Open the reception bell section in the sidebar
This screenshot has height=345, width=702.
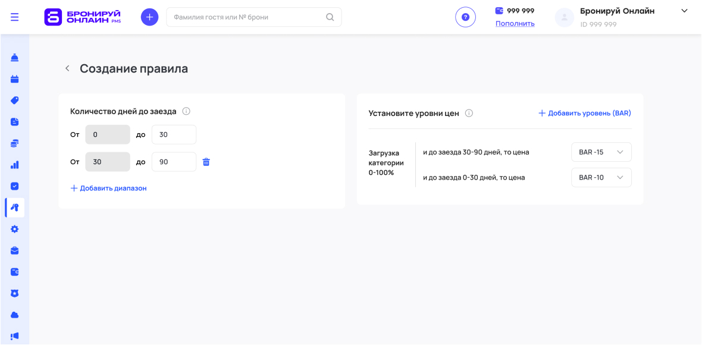tap(15, 58)
